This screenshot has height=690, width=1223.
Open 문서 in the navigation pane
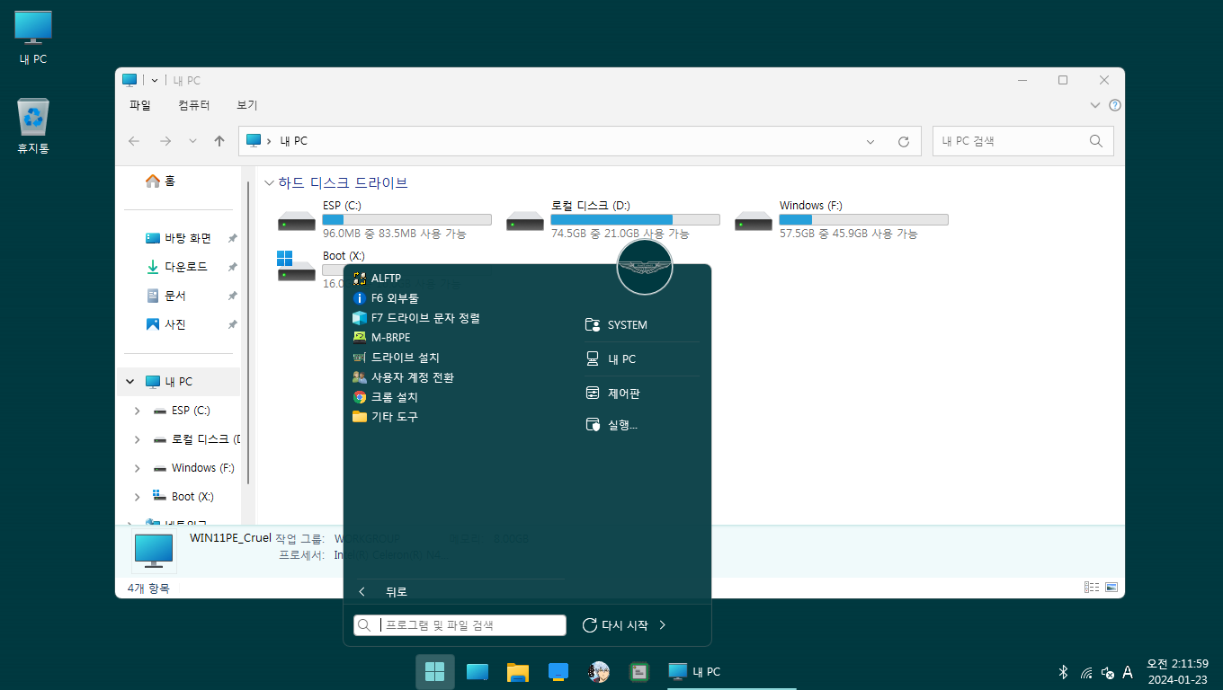coord(165,296)
